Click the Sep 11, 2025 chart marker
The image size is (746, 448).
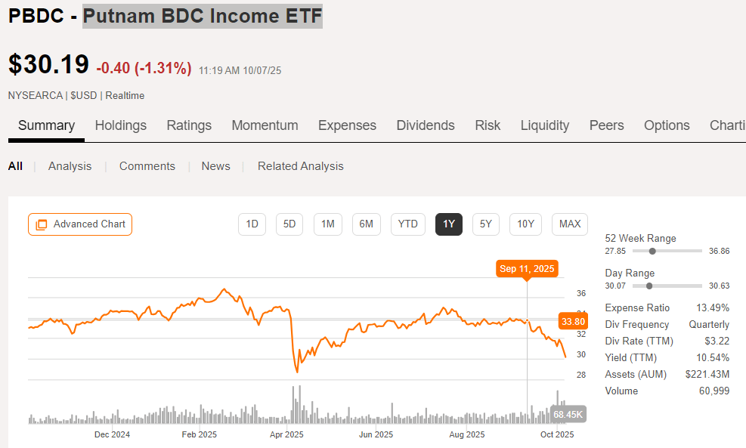tap(527, 269)
